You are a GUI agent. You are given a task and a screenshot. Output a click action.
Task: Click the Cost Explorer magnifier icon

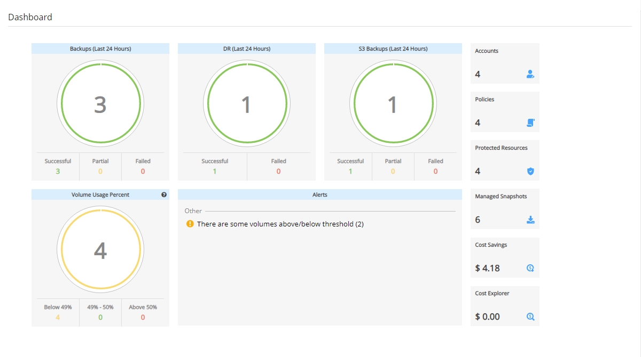point(530,317)
